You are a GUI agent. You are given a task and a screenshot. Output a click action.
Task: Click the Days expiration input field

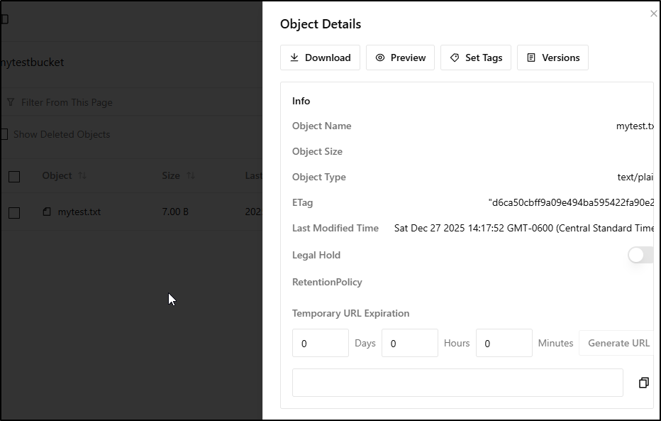coord(321,343)
